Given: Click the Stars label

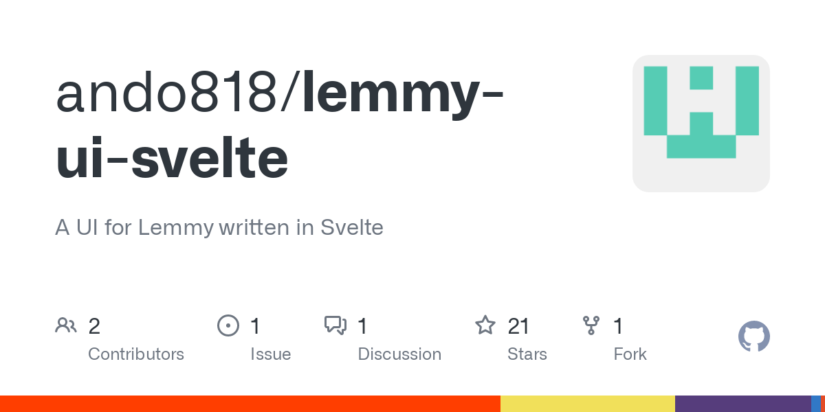Looking at the screenshot, I should click(x=527, y=354).
